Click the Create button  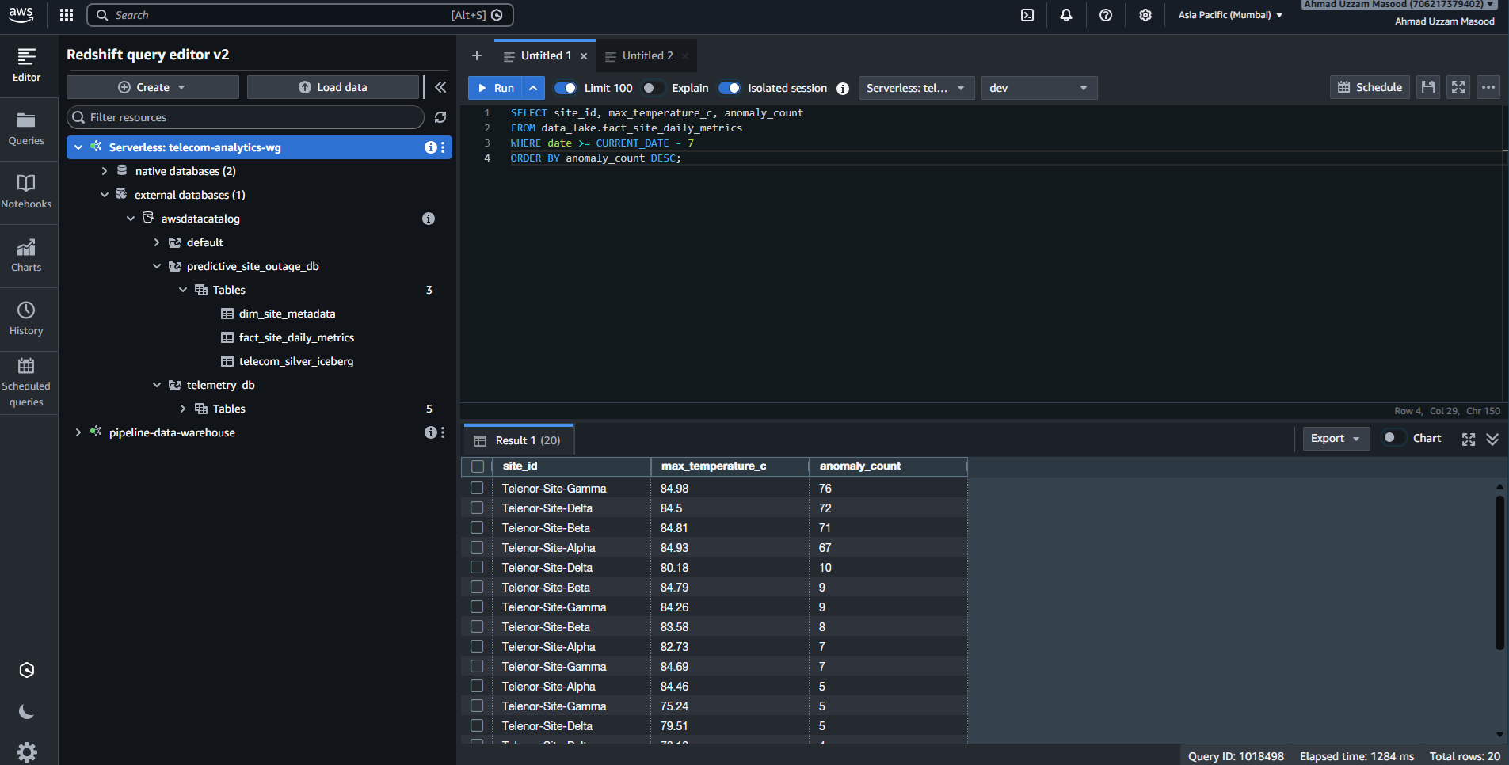pos(152,87)
